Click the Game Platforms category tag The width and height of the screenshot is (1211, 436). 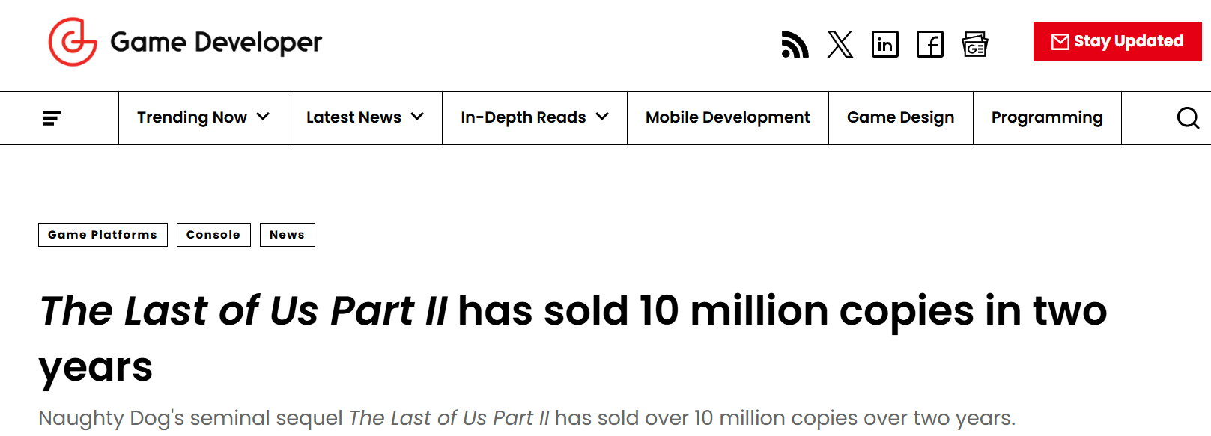(x=103, y=235)
